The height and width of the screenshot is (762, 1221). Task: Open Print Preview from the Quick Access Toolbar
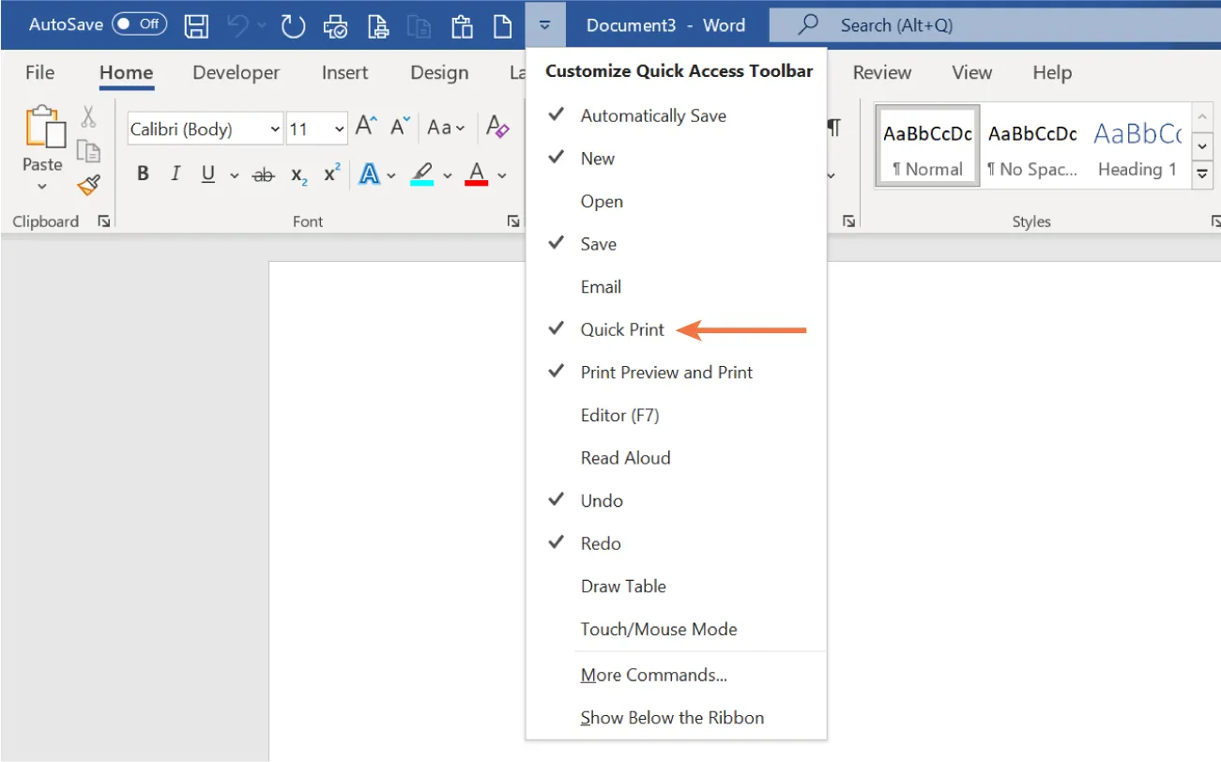tap(379, 25)
